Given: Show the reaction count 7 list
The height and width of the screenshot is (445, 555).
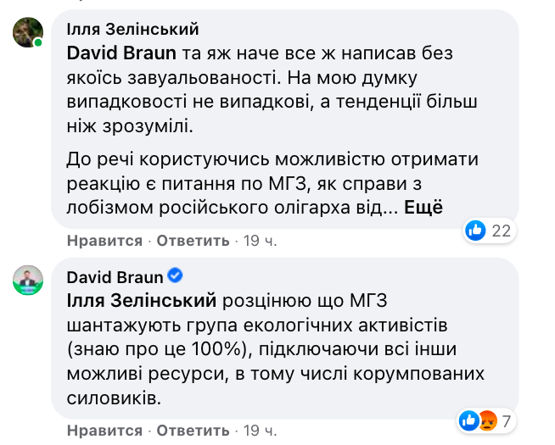Looking at the screenshot, I should [x=506, y=419].
